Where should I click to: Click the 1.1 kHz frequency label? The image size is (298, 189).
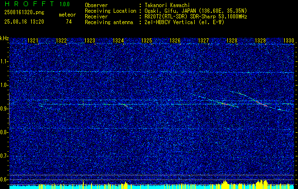point(4,61)
